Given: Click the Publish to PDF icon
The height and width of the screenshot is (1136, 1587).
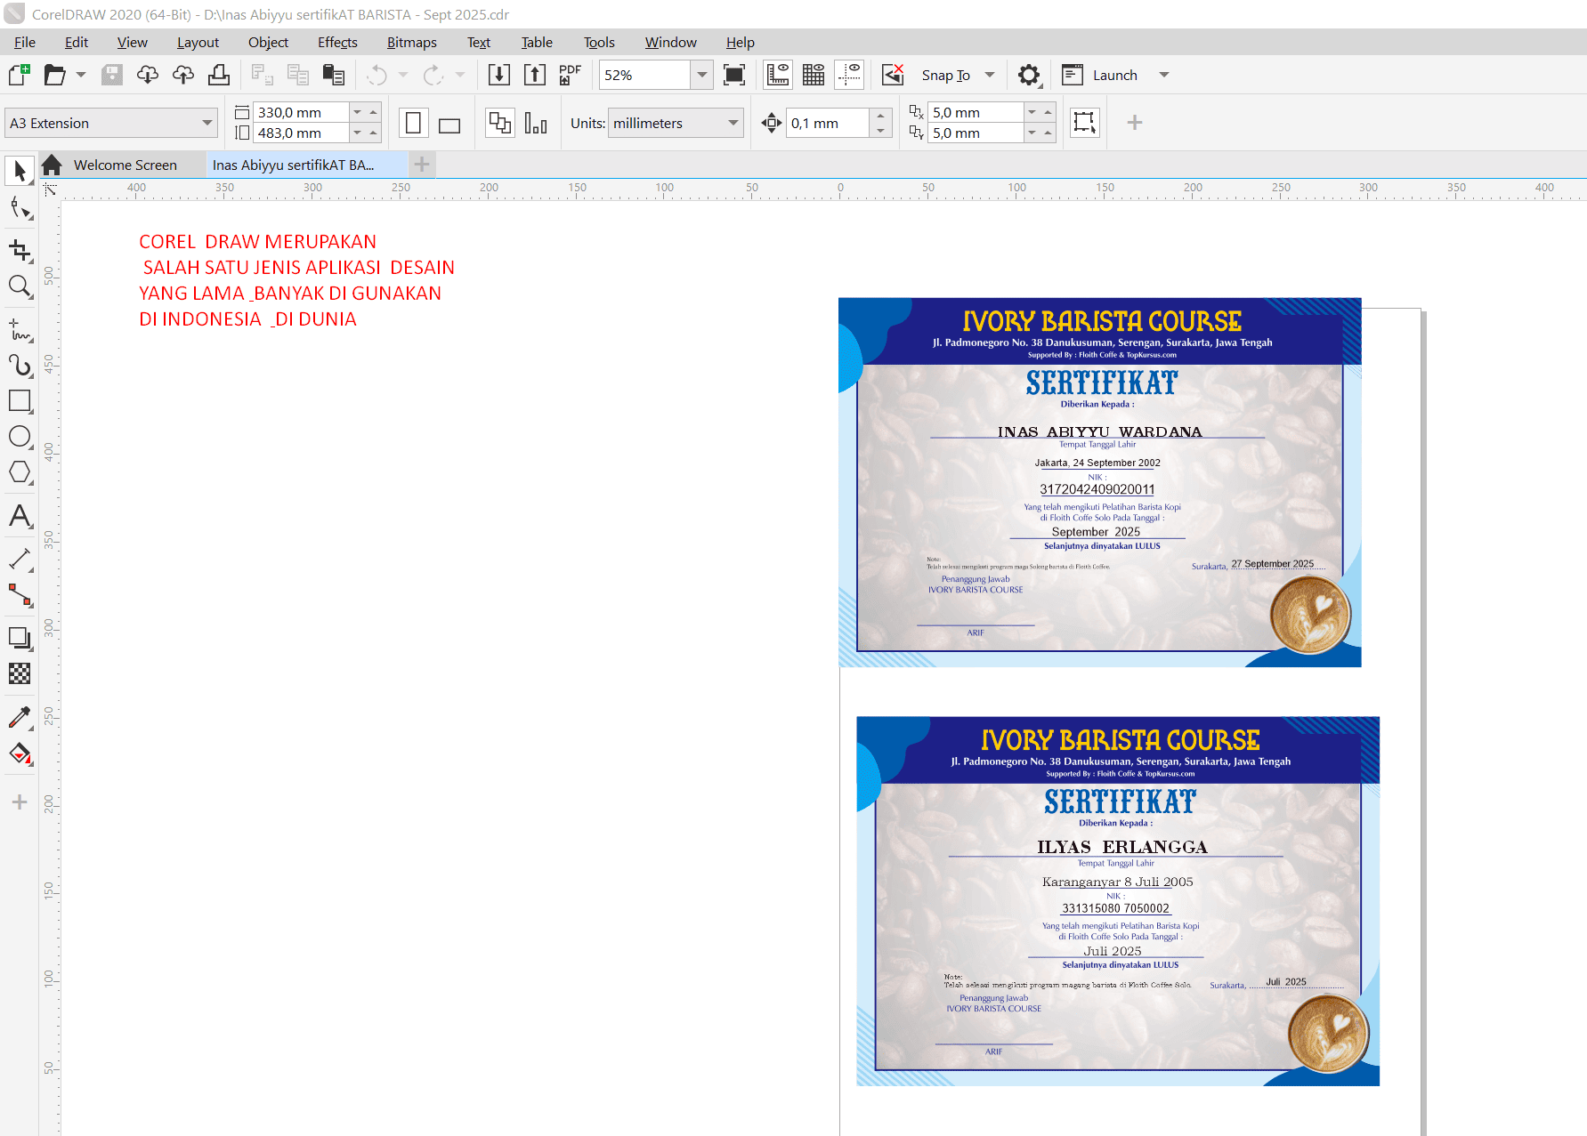Looking at the screenshot, I should [570, 75].
